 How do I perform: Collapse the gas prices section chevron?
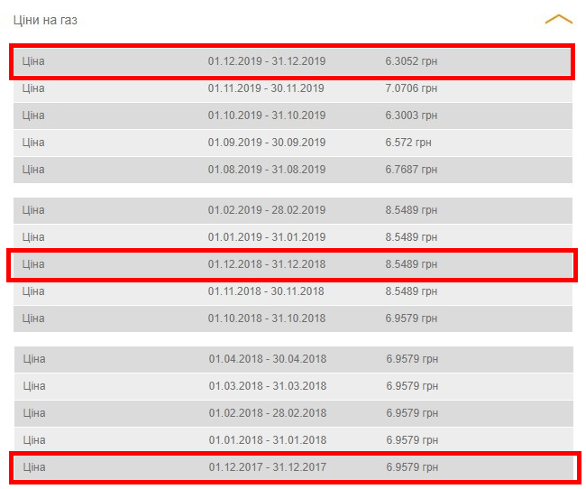point(558,20)
